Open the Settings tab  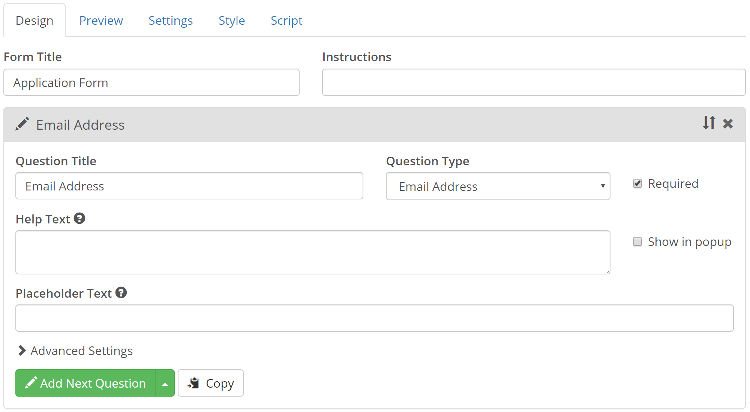click(x=171, y=21)
